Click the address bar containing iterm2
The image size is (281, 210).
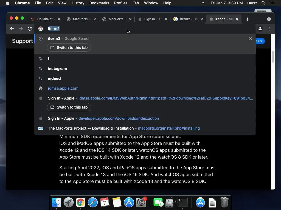pyautogui.click(x=145, y=29)
